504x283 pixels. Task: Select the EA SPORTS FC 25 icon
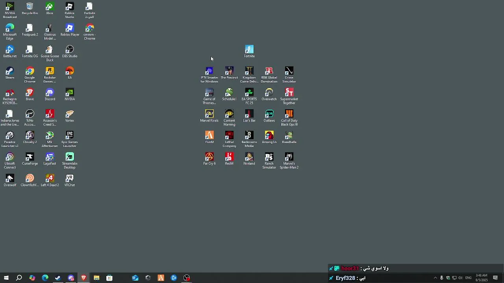[x=249, y=96]
